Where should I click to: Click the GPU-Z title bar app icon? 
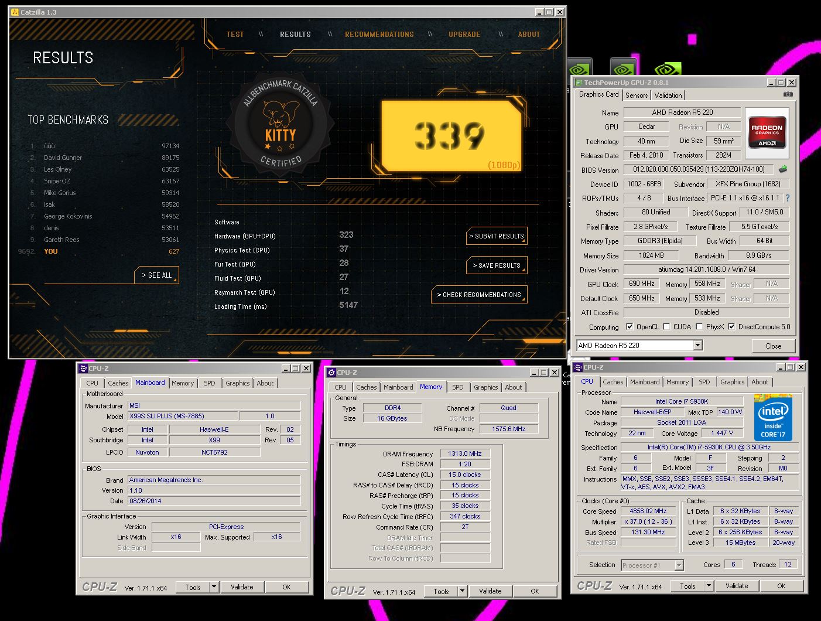[578, 83]
